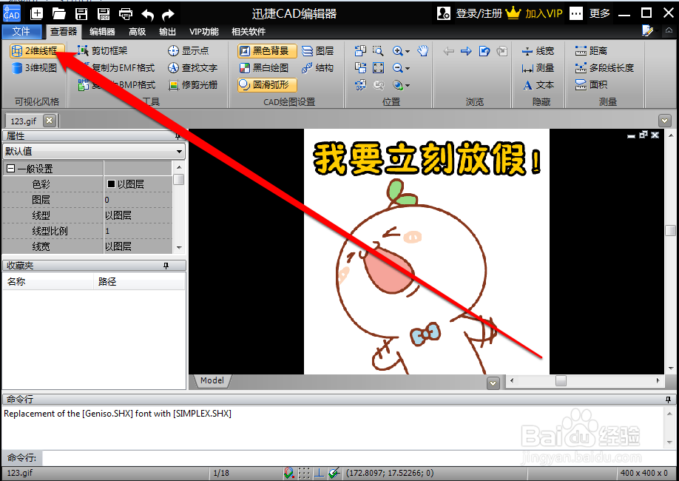Open the VIP功能 tab
679x481 pixels.
coord(203,32)
